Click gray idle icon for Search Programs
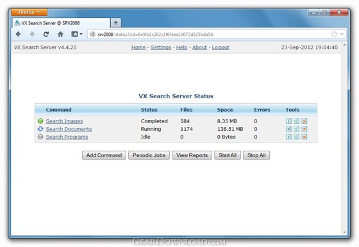Image resolution: width=359 pixels, height=247 pixels. tap(40, 137)
